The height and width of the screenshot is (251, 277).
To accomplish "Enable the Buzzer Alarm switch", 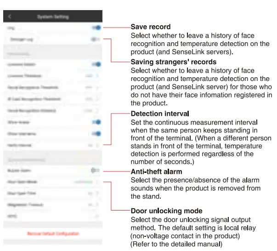I will tap(95, 170).
